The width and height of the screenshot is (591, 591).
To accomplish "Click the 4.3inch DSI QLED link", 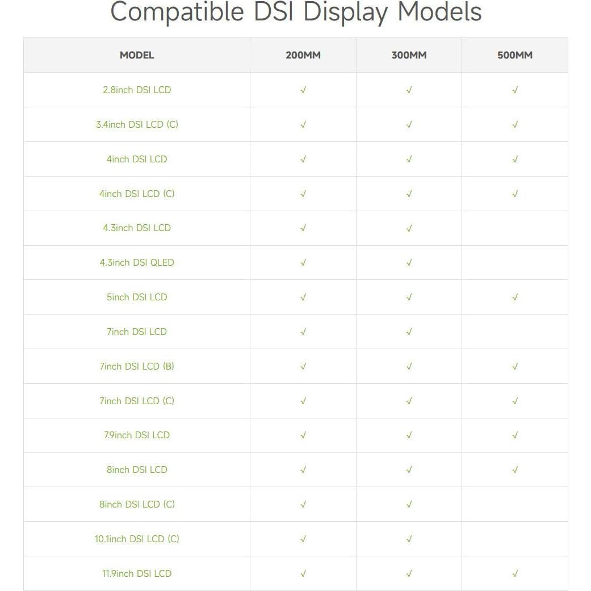I will click(137, 262).
